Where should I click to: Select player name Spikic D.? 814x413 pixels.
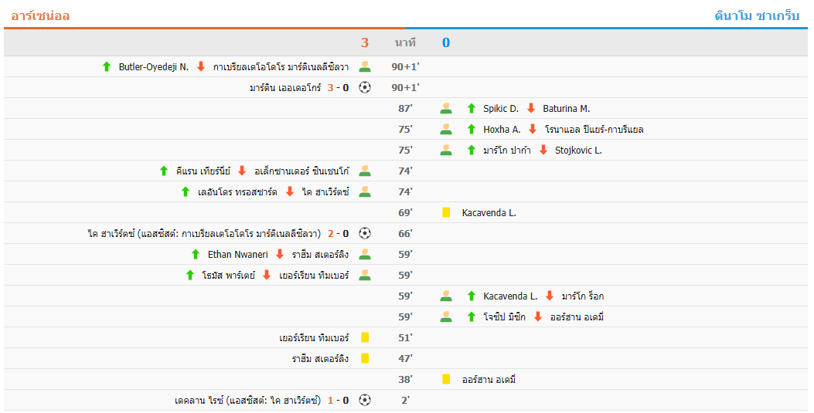pos(501,108)
